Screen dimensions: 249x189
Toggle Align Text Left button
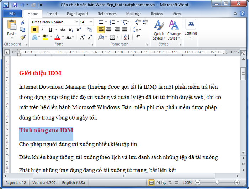pos(101,30)
